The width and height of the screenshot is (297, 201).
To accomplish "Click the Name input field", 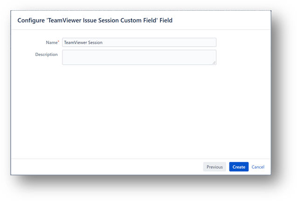I will pos(139,42).
